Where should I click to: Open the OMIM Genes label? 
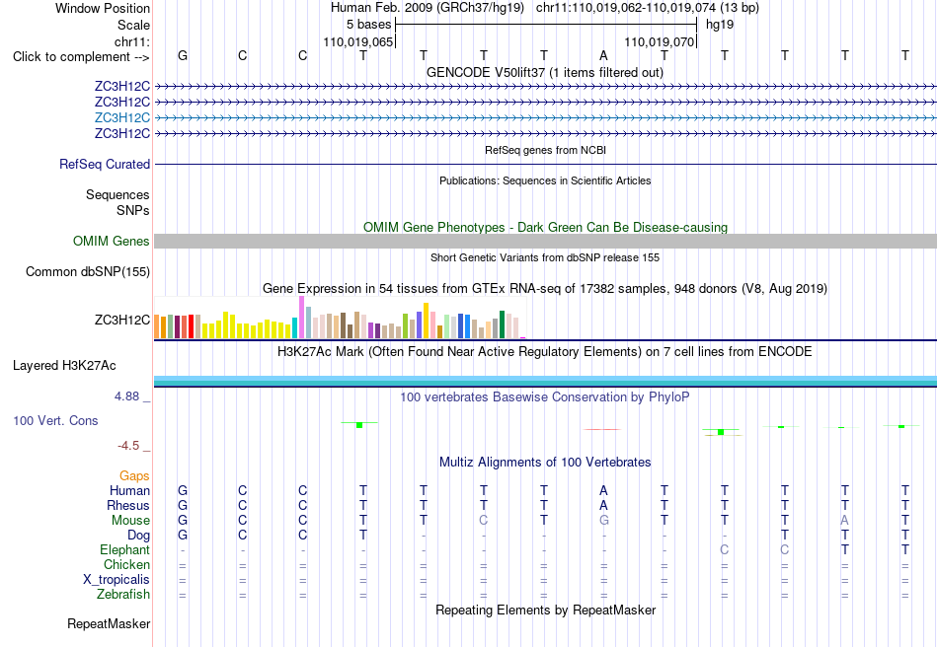tap(112, 241)
